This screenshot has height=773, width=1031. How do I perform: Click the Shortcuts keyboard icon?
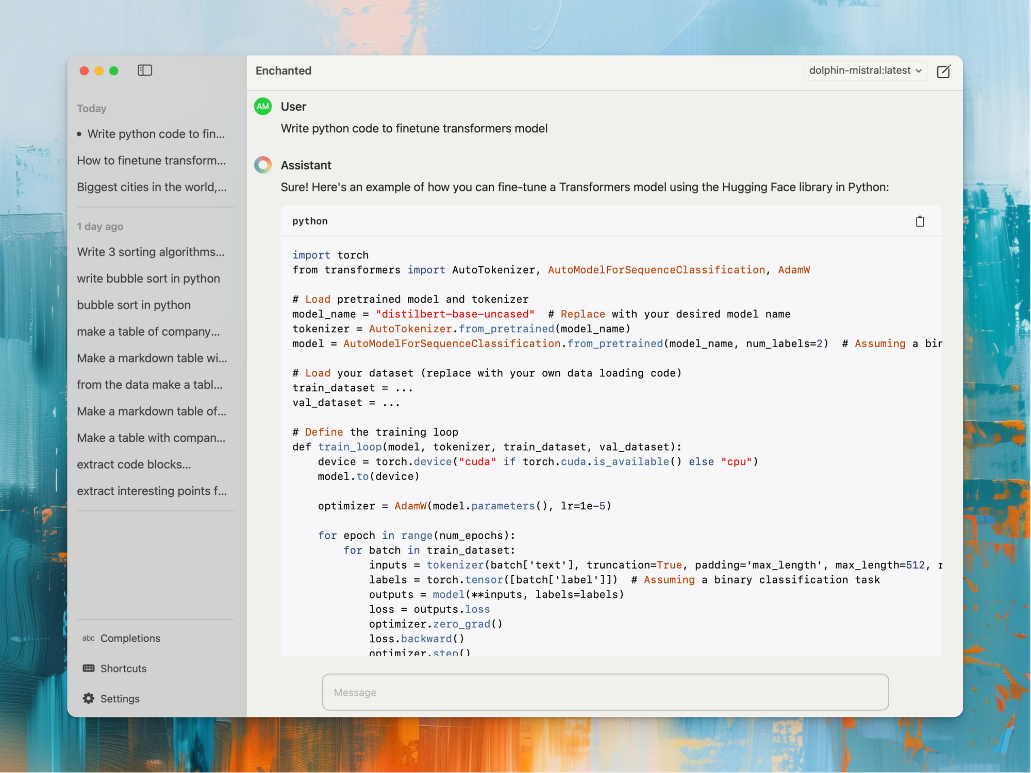[x=89, y=668]
